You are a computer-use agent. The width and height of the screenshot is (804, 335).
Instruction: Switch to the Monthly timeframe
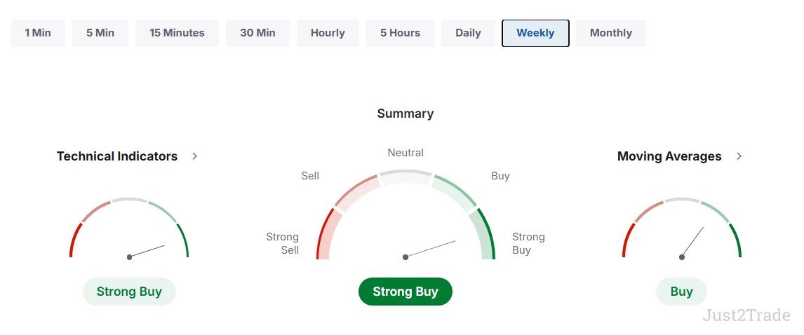click(610, 33)
